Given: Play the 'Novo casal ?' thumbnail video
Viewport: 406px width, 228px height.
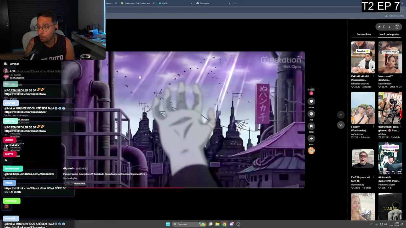Looking at the screenshot, I should [390, 57].
